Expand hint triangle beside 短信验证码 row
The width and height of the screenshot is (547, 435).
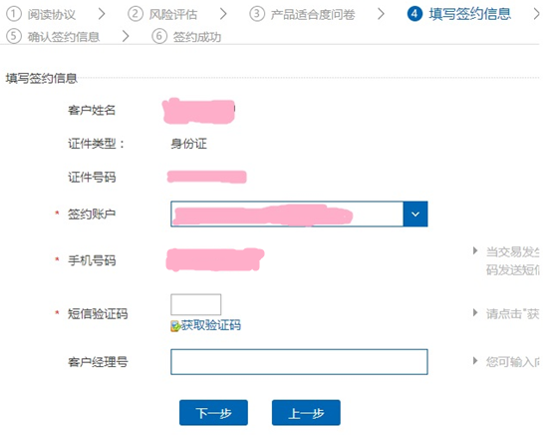[475, 312]
